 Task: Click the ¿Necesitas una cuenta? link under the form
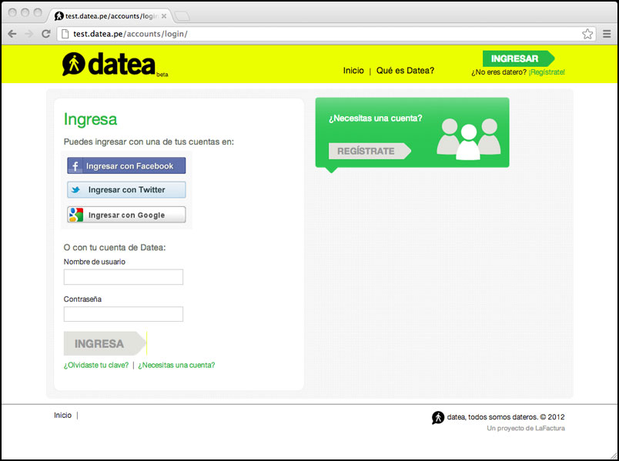coord(176,366)
